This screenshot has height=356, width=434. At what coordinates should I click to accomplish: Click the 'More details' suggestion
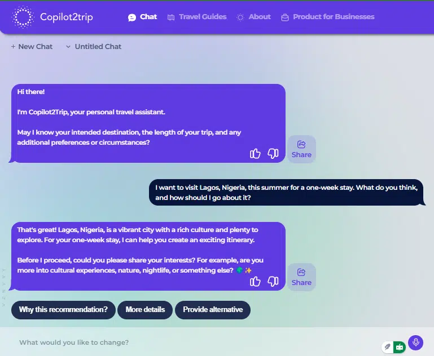(145, 310)
